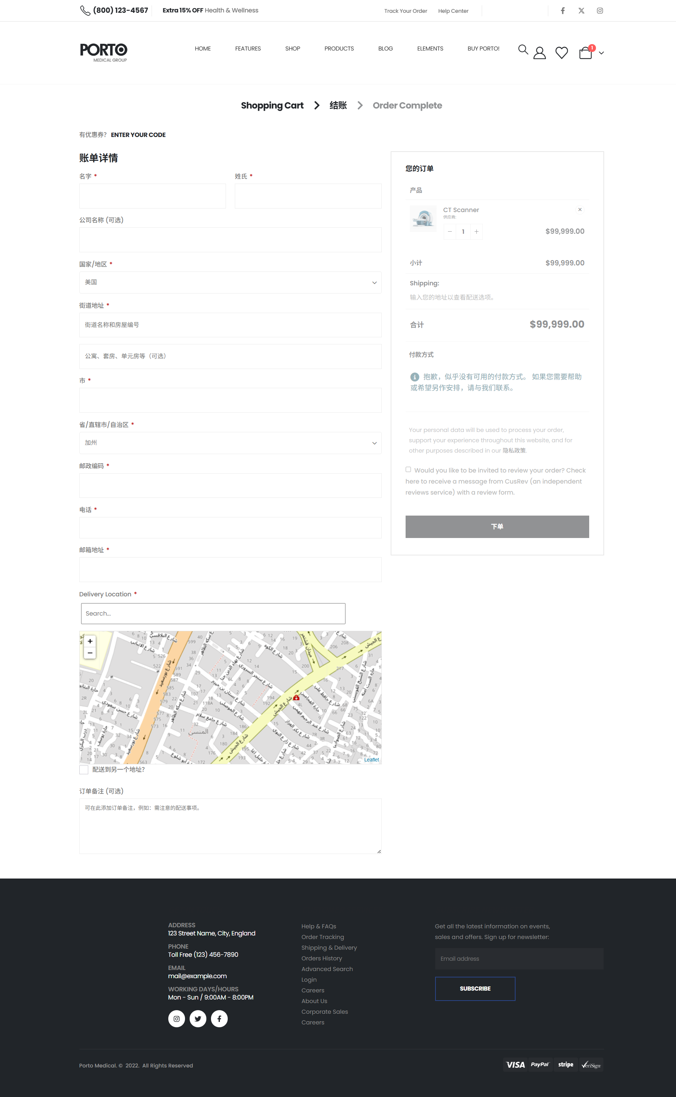The height and width of the screenshot is (1097, 676).
Task: Click the Delivery Location search field
Action: pos(213,613)
